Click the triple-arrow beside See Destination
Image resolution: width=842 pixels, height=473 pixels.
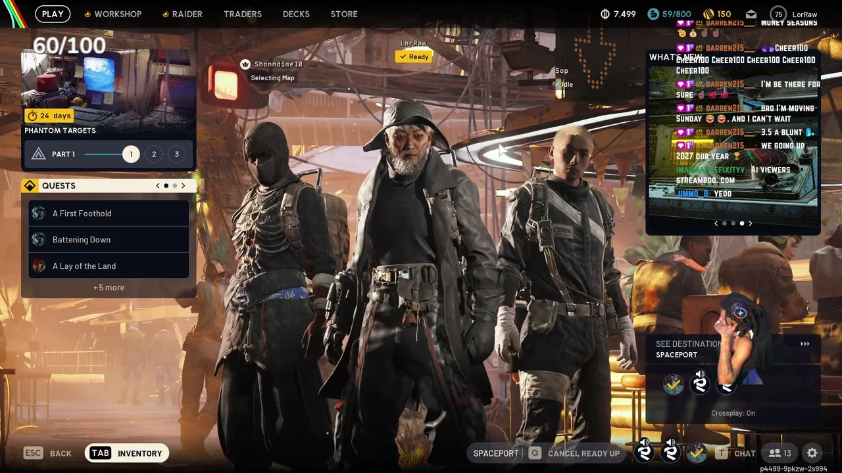click(x=805, y=344)
